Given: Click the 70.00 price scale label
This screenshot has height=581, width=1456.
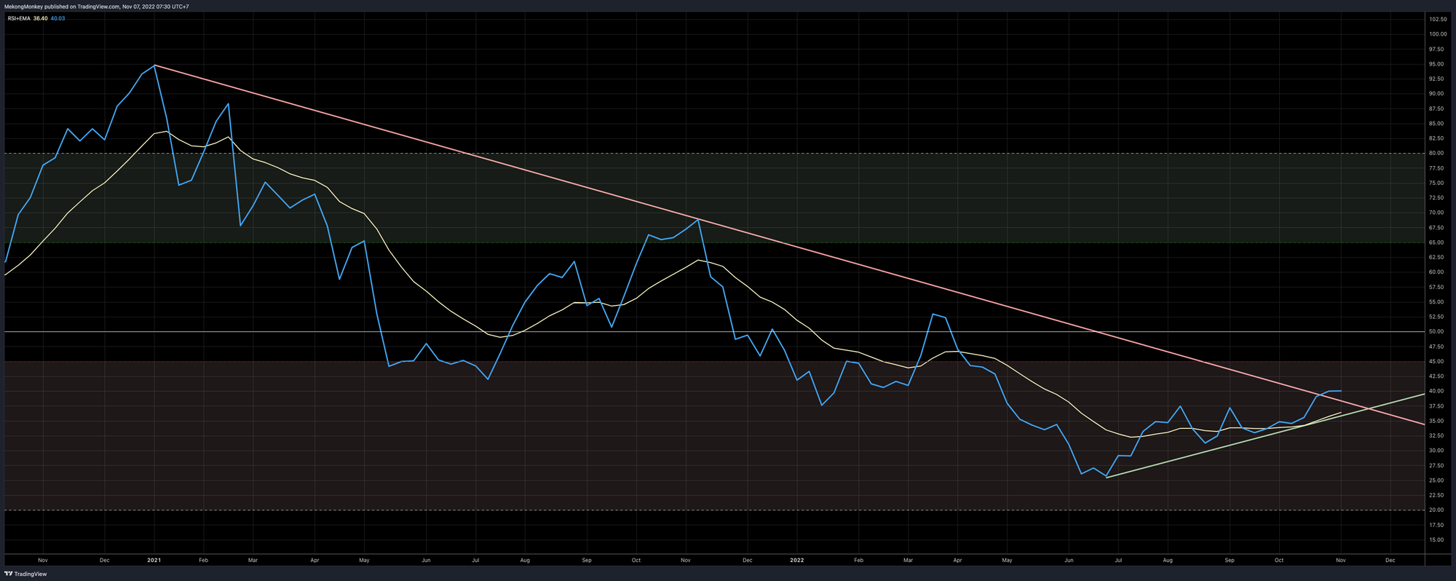Looking at the screenshot, I should (1436, 213).
